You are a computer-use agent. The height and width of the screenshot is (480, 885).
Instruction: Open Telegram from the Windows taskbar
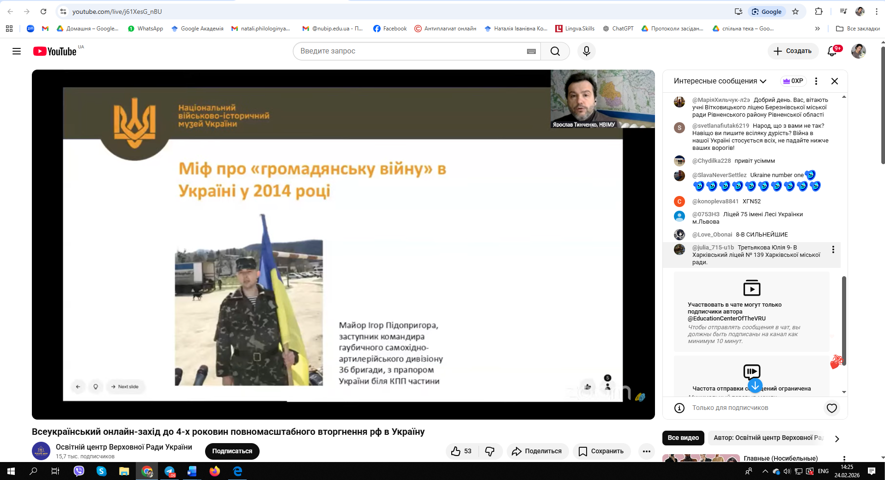pos(170,471)
